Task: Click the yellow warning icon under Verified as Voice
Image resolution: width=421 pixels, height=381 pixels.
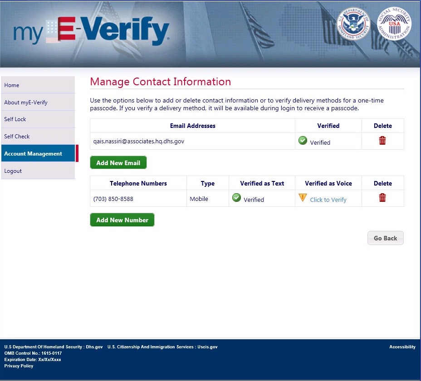Action: (x=303, y=198)
